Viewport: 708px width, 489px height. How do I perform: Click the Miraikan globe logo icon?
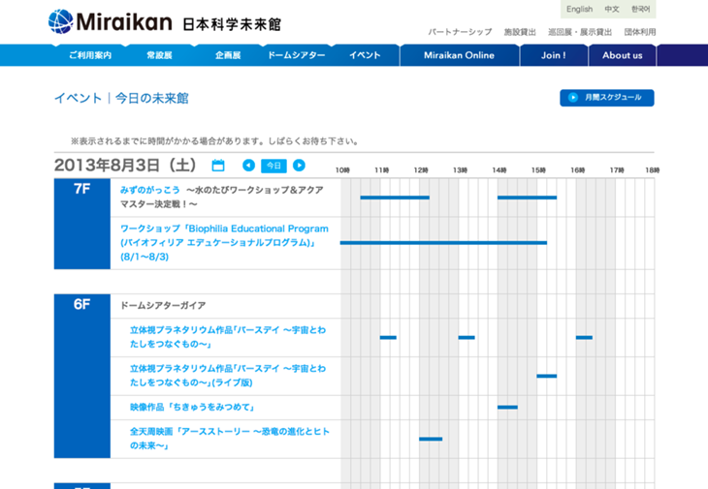click(61, 21)
